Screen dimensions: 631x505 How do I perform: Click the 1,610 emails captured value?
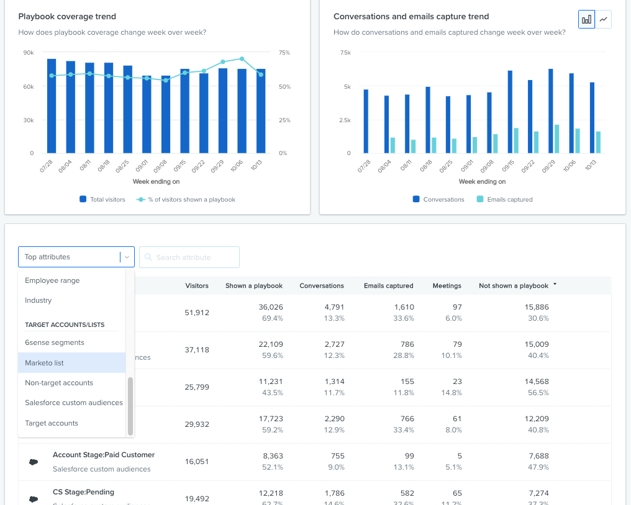click(404, 307)
